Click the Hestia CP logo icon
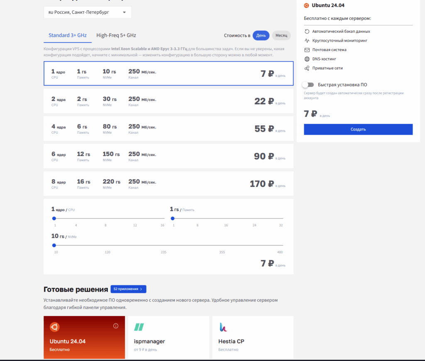 (x=223, y=327)
